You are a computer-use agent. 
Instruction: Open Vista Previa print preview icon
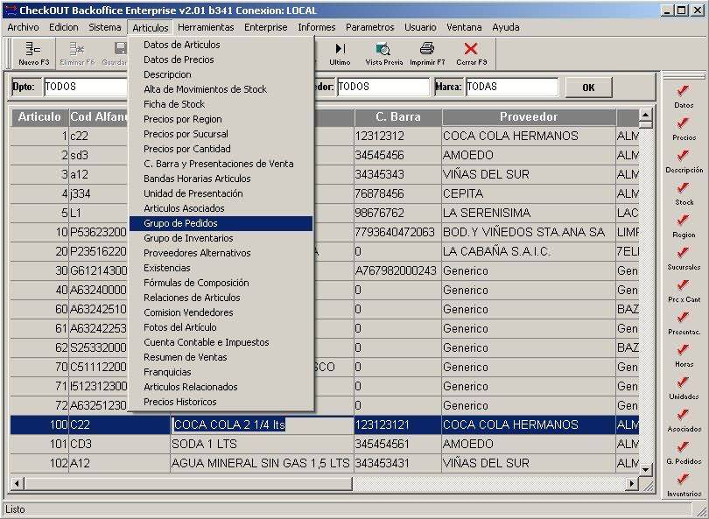(x=384, y=53)
